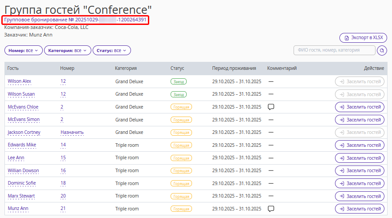Click room number 14 link
The width and height of the screenshot is (392, 218).
tap(63, 145)
